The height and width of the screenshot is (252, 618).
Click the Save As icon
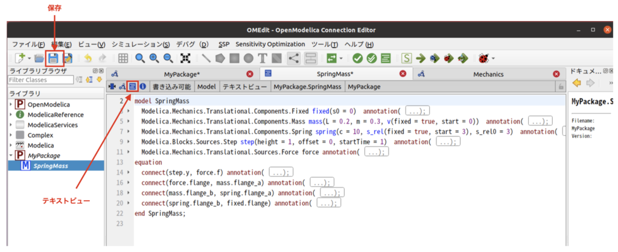point(66,58)
